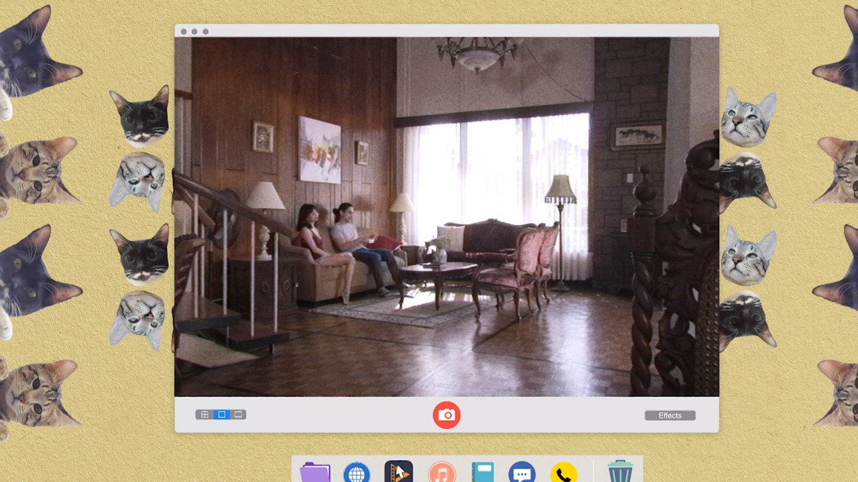858x482 pixels.
Task: Switch to video recording mode
Action: coord(239,414)
